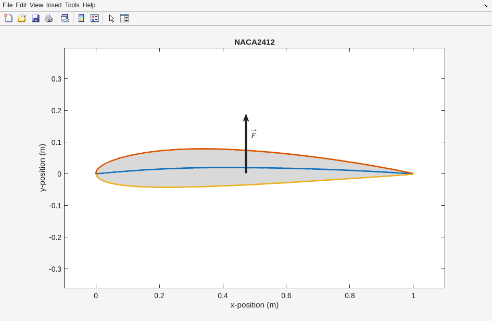The width and height of the screenshot is (492, 321).
Task: Click the NACA2412 plot title
Action: (x=254, y=42)
